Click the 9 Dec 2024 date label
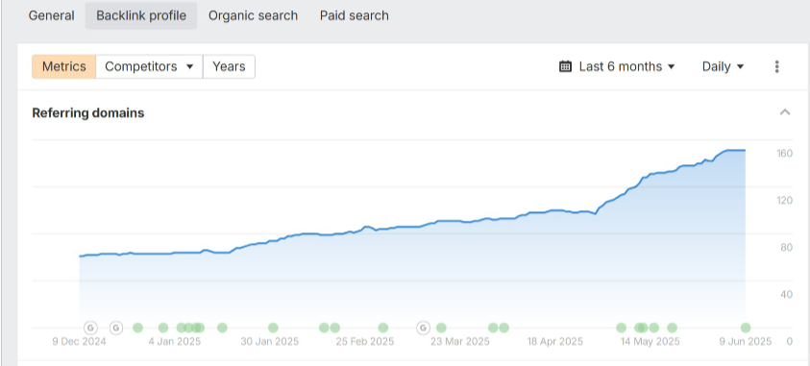 point(79,342)
